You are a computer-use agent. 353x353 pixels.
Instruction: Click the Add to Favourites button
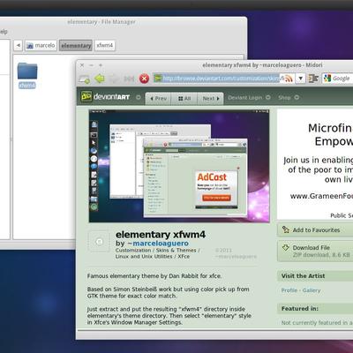pos(315,230)
